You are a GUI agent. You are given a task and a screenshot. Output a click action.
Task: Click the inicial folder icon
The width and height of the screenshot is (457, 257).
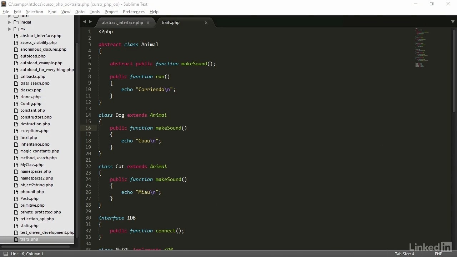pyautogui.click(x=16, y=22)
